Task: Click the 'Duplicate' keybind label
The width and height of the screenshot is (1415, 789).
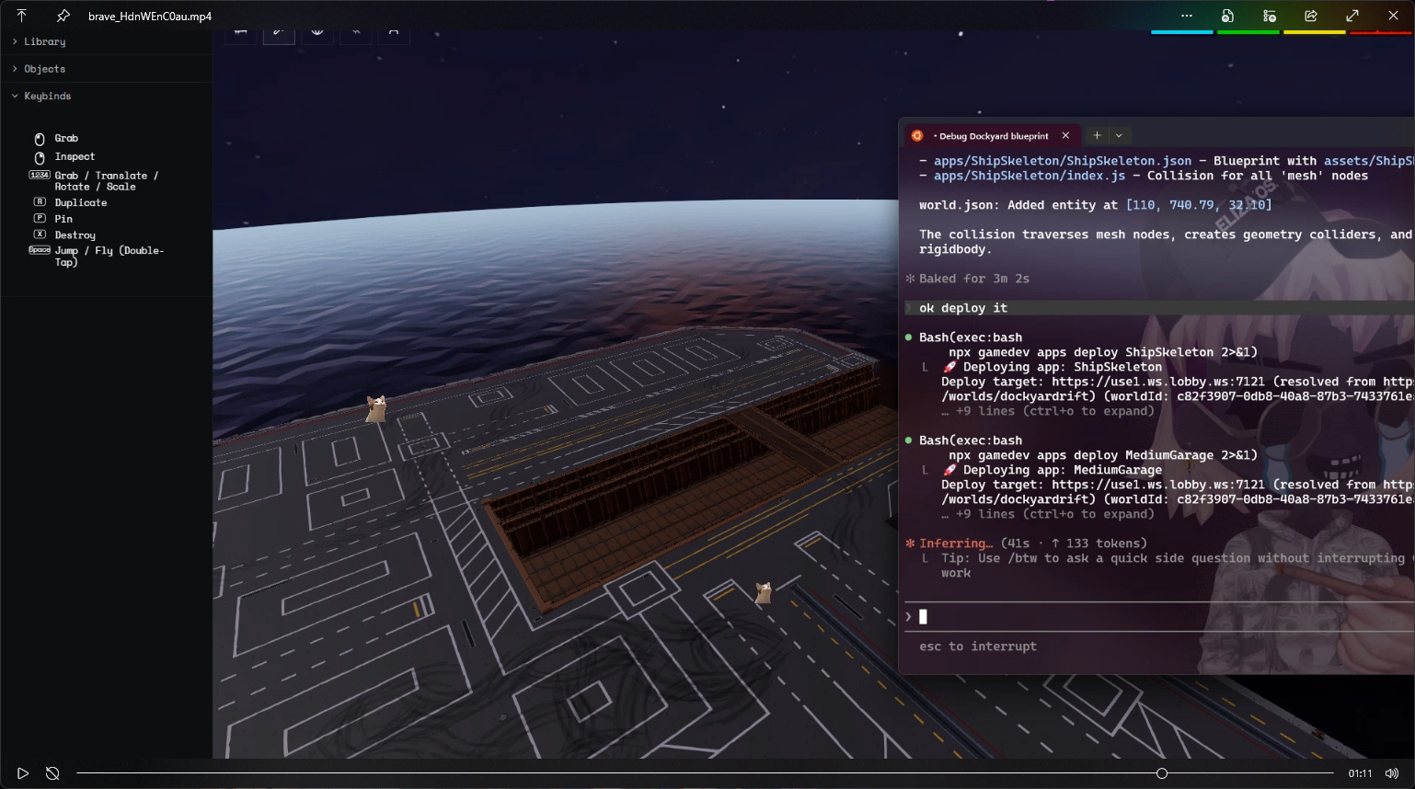Action: click(81, 202)
